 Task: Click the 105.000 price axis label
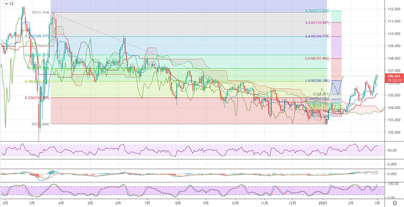394,95
